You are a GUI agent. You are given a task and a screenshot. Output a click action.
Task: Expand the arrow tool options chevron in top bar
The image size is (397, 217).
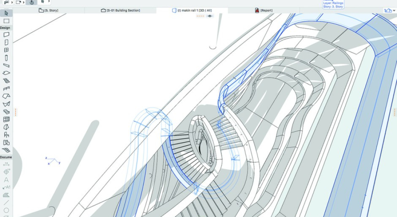pyautogui.click(x=49, y=2)
